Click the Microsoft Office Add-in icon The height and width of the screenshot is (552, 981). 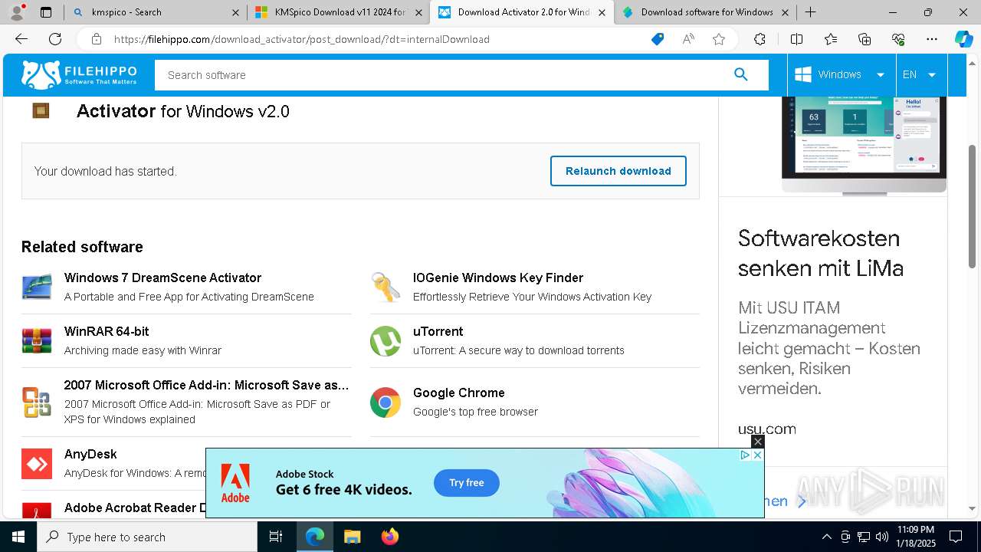point(37,402)
